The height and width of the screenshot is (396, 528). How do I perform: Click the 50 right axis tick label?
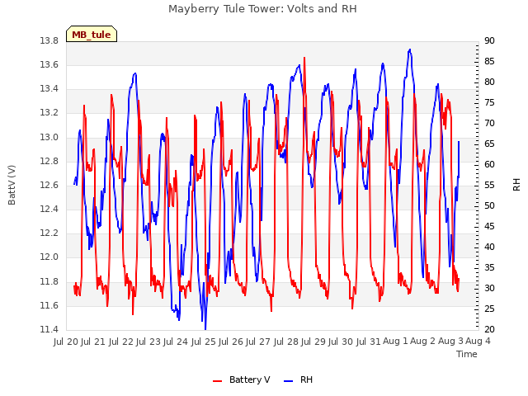489,205
